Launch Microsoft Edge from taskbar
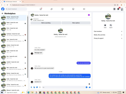Viewport: 126px width, 94px height. [28, 92]
